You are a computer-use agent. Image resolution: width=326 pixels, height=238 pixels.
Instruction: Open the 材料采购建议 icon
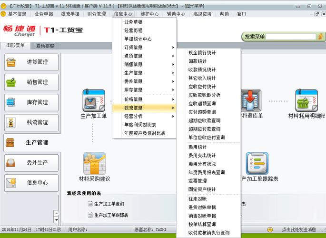click(x=94, y=163)
